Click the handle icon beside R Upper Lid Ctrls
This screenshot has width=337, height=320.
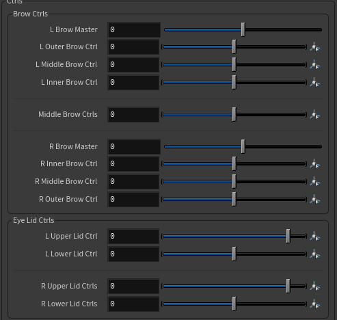315,286
